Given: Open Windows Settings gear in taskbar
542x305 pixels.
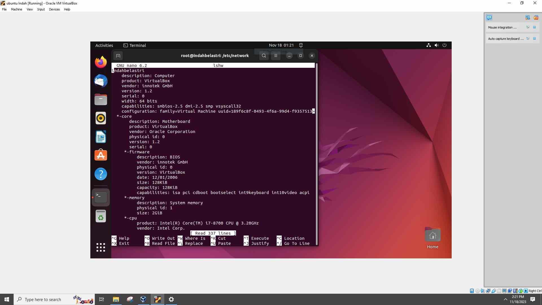Looking at the screenshot, I should click(171, 299).
